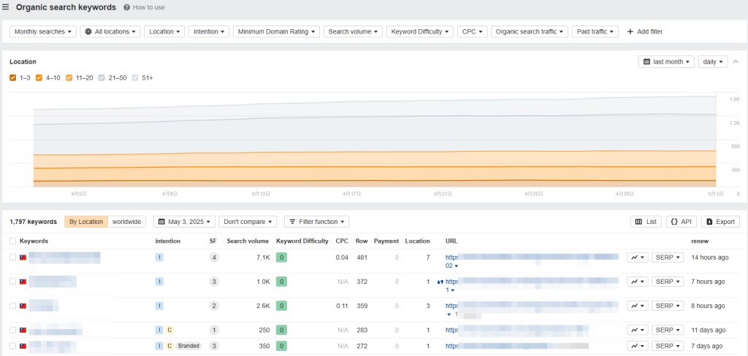Toggle the 1–3 position checkbox
The image size is (748, 356).
13,77
